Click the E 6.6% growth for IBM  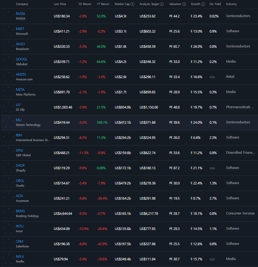196,138
